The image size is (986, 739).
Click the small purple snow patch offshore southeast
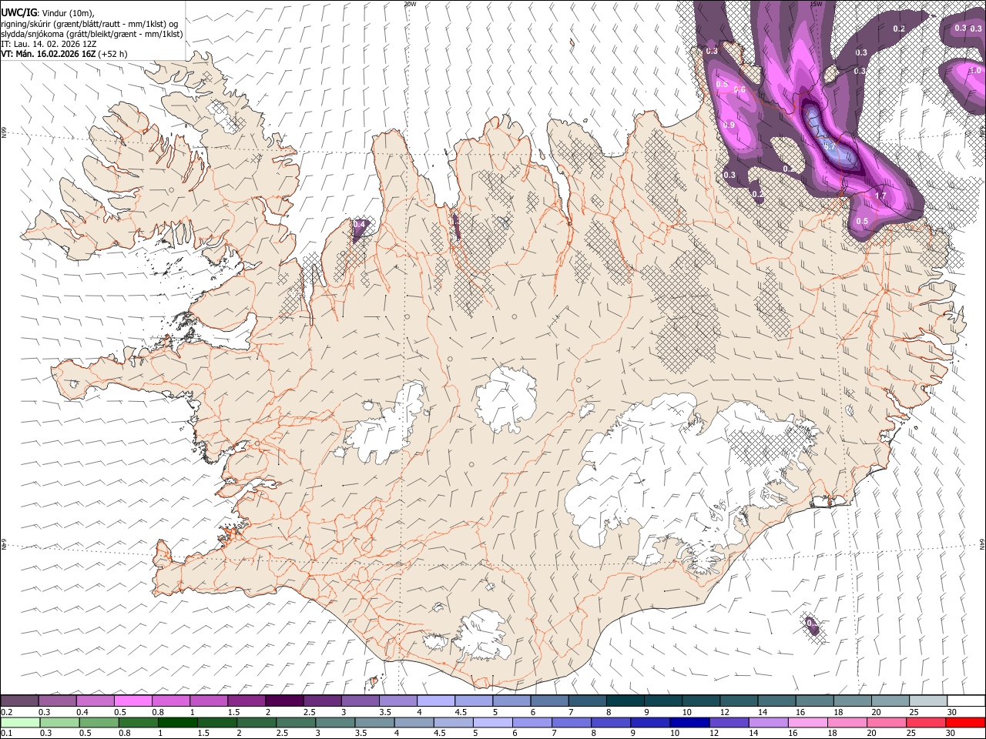[812, 626]
